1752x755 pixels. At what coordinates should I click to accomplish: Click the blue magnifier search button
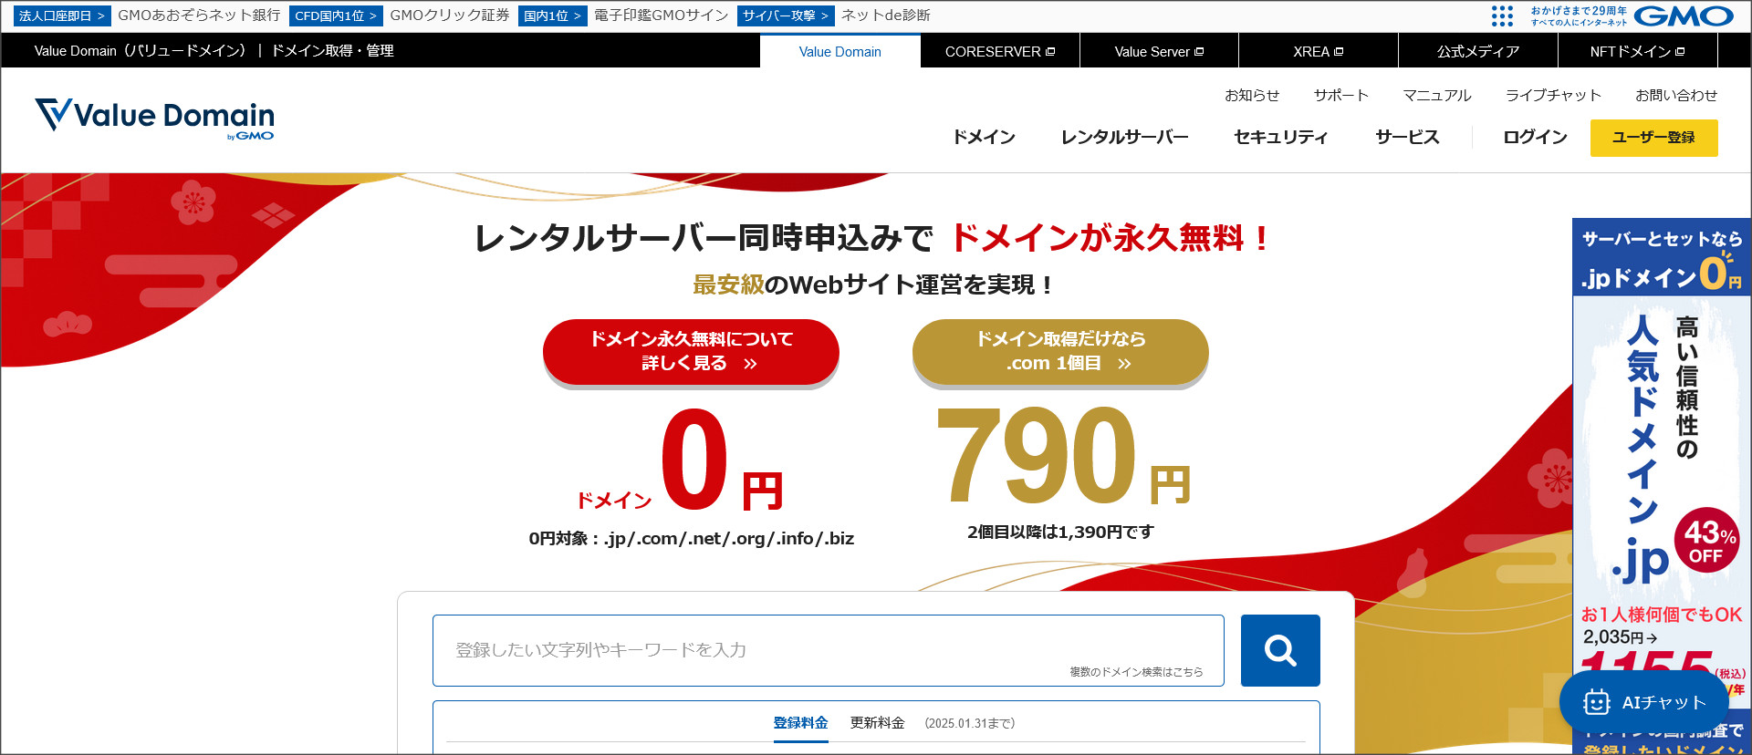(x=1280, y=650)
